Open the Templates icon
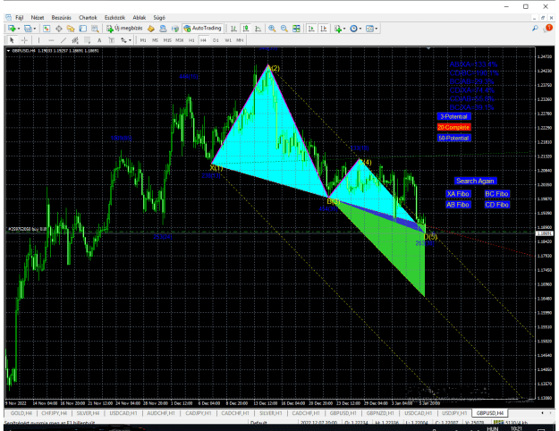The height and width of the screenshot is (431, 559). tap(369, 29)
